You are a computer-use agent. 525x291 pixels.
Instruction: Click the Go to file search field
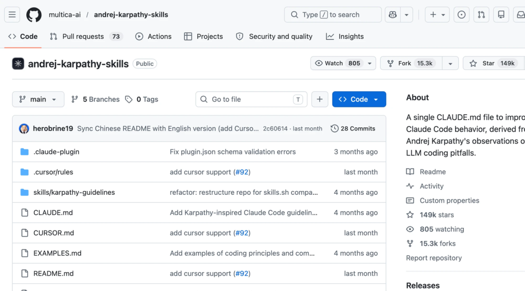[x=251, y=99]
